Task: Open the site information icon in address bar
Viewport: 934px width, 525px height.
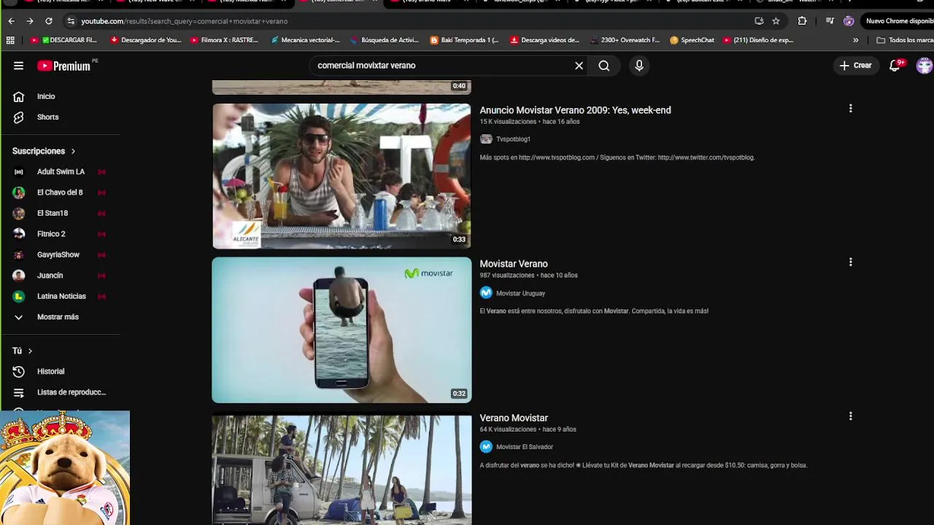Action: [x=70, y=21]
